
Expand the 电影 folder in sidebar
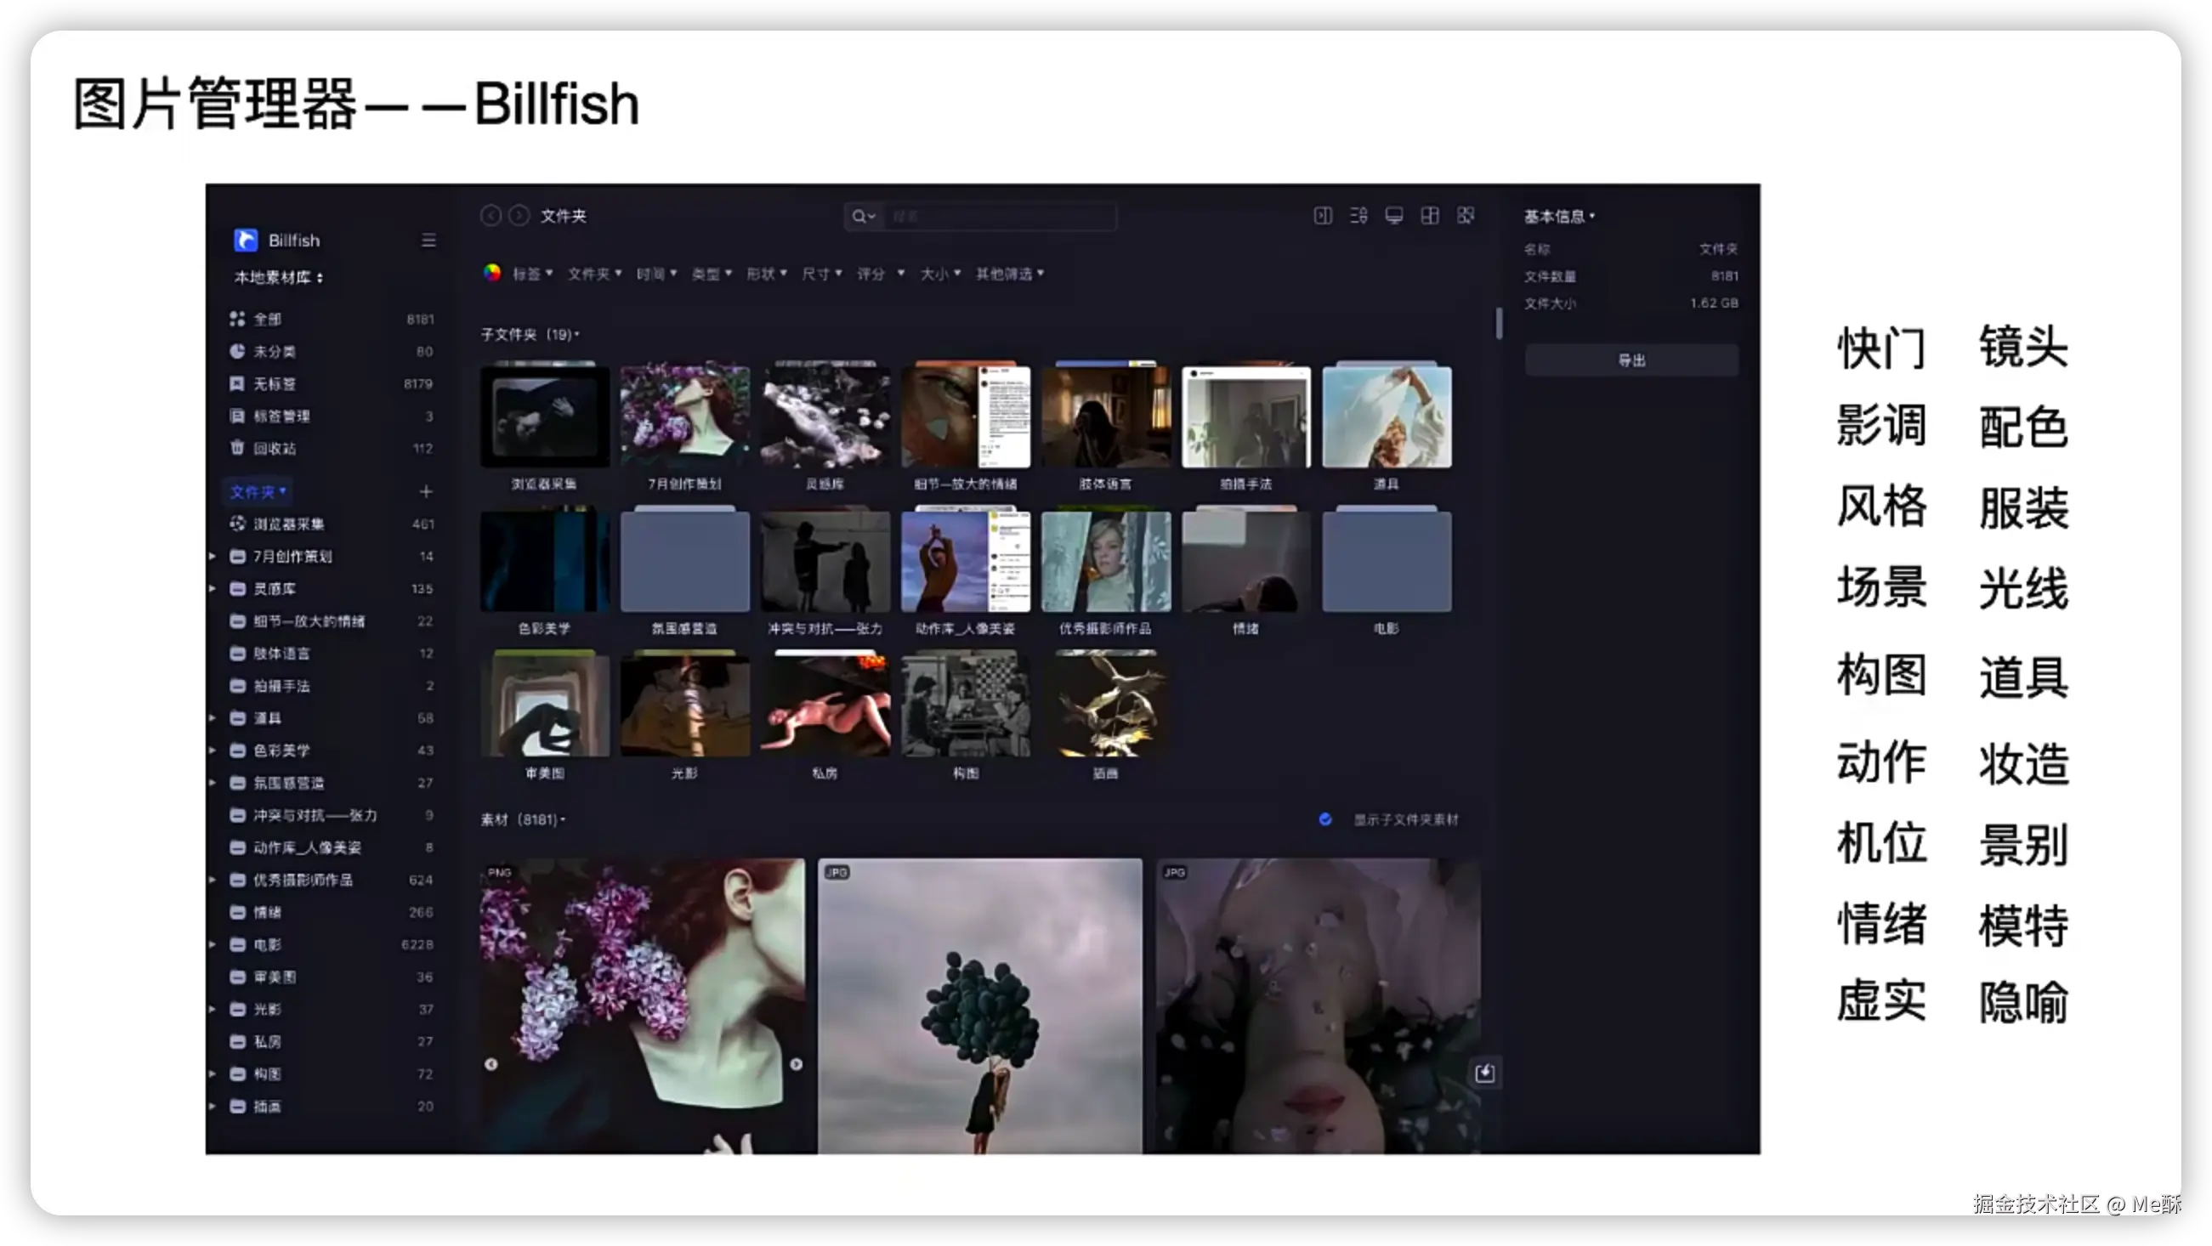coord(212,944)
